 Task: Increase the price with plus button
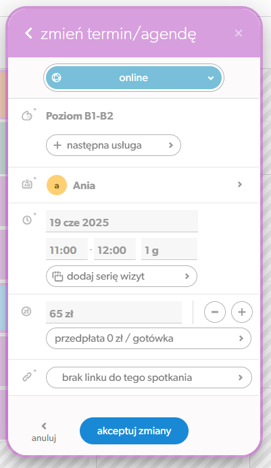[242, 312]
